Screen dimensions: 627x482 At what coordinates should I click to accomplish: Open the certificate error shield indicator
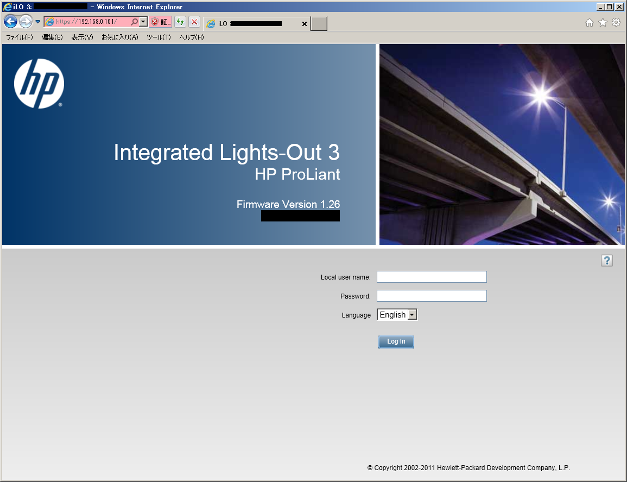pyautogui.click(x=160, y=22)
